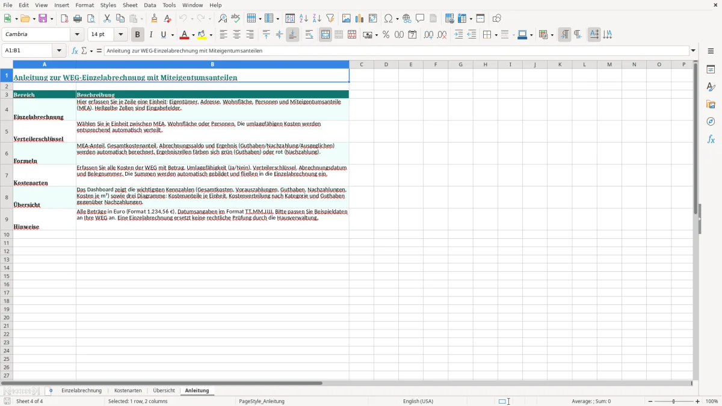Align cell content to bottom
722x406 pixels.
point(292,35)
